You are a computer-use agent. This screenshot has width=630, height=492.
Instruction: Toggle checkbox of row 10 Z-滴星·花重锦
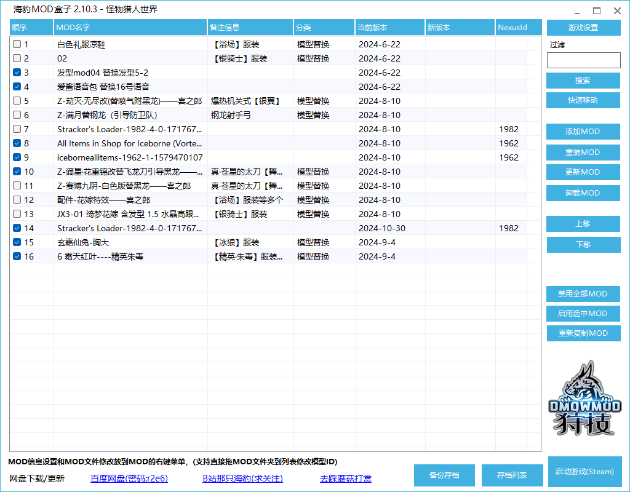pyautogui.click(x=17, y=172)
